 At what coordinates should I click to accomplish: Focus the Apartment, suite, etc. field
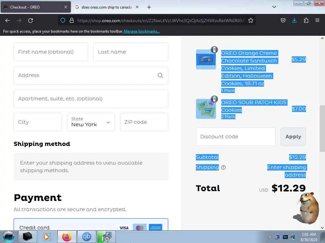[x=91, y=99]
